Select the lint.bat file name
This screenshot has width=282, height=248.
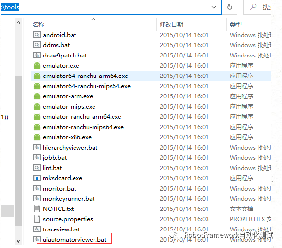pos(52,168)
